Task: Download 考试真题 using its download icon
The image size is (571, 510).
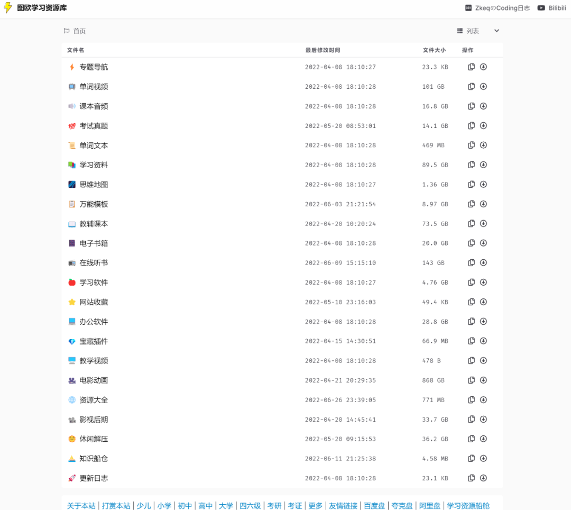Action: pos(483,126)
